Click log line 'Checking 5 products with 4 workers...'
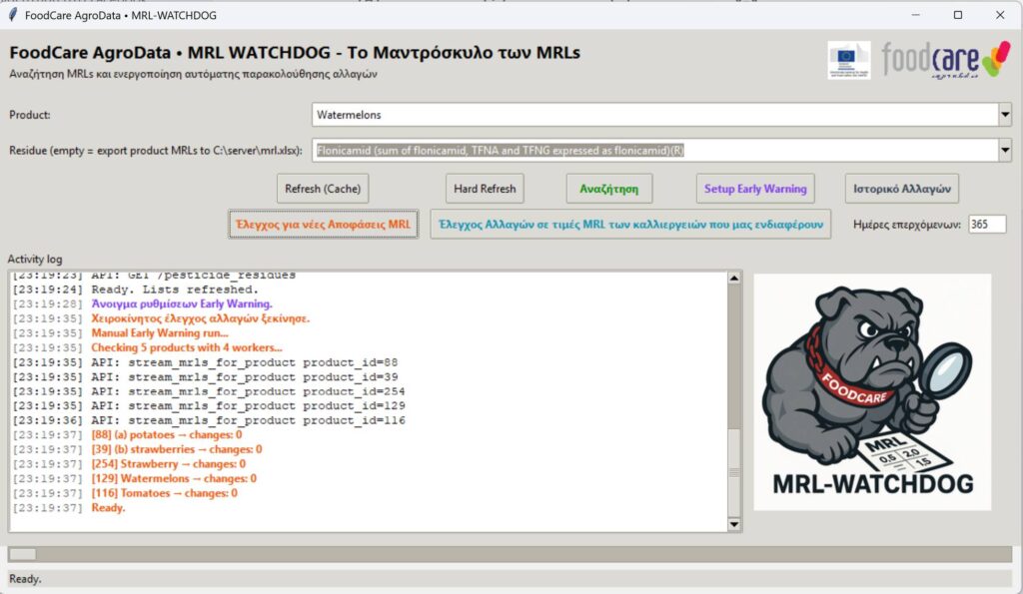This screenshot has width=1023, height=594. [187, 347]
